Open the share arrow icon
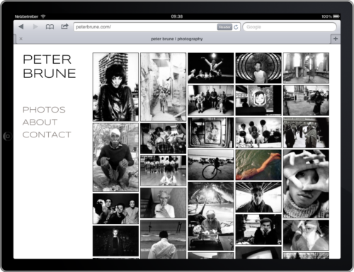This screenshot has width=354, height=272. 64,26
